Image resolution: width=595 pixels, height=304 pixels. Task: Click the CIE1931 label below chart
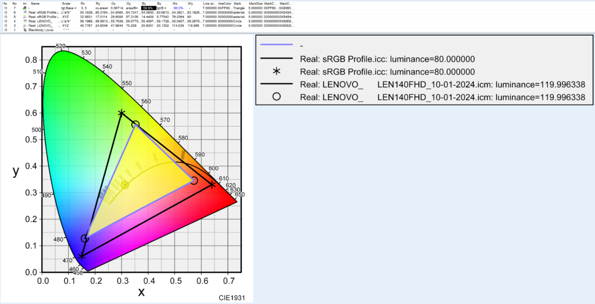pos(232,298)
